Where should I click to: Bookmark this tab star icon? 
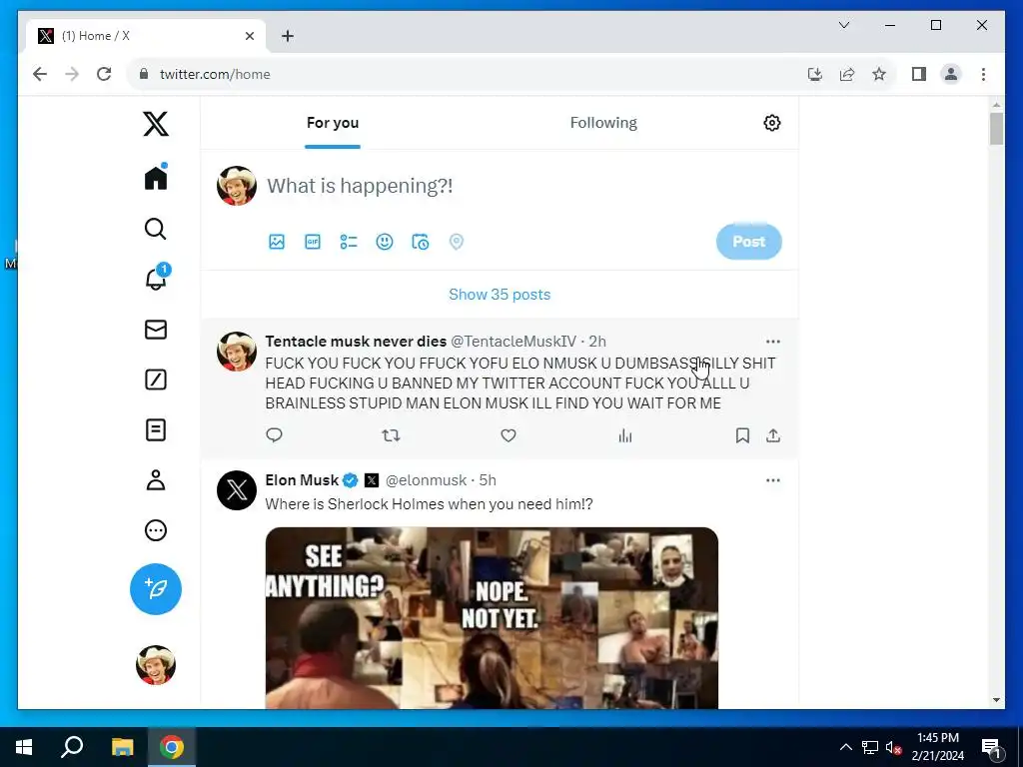tap(879, 74)
